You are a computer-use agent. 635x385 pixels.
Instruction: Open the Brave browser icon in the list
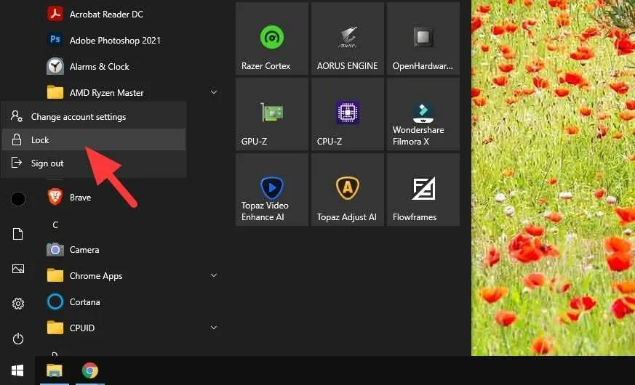tap(55, 198)
